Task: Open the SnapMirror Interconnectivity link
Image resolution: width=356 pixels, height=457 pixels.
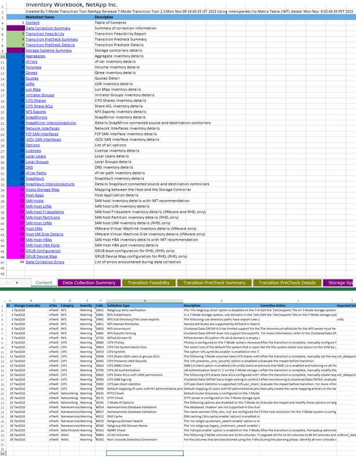Action: 51,123
